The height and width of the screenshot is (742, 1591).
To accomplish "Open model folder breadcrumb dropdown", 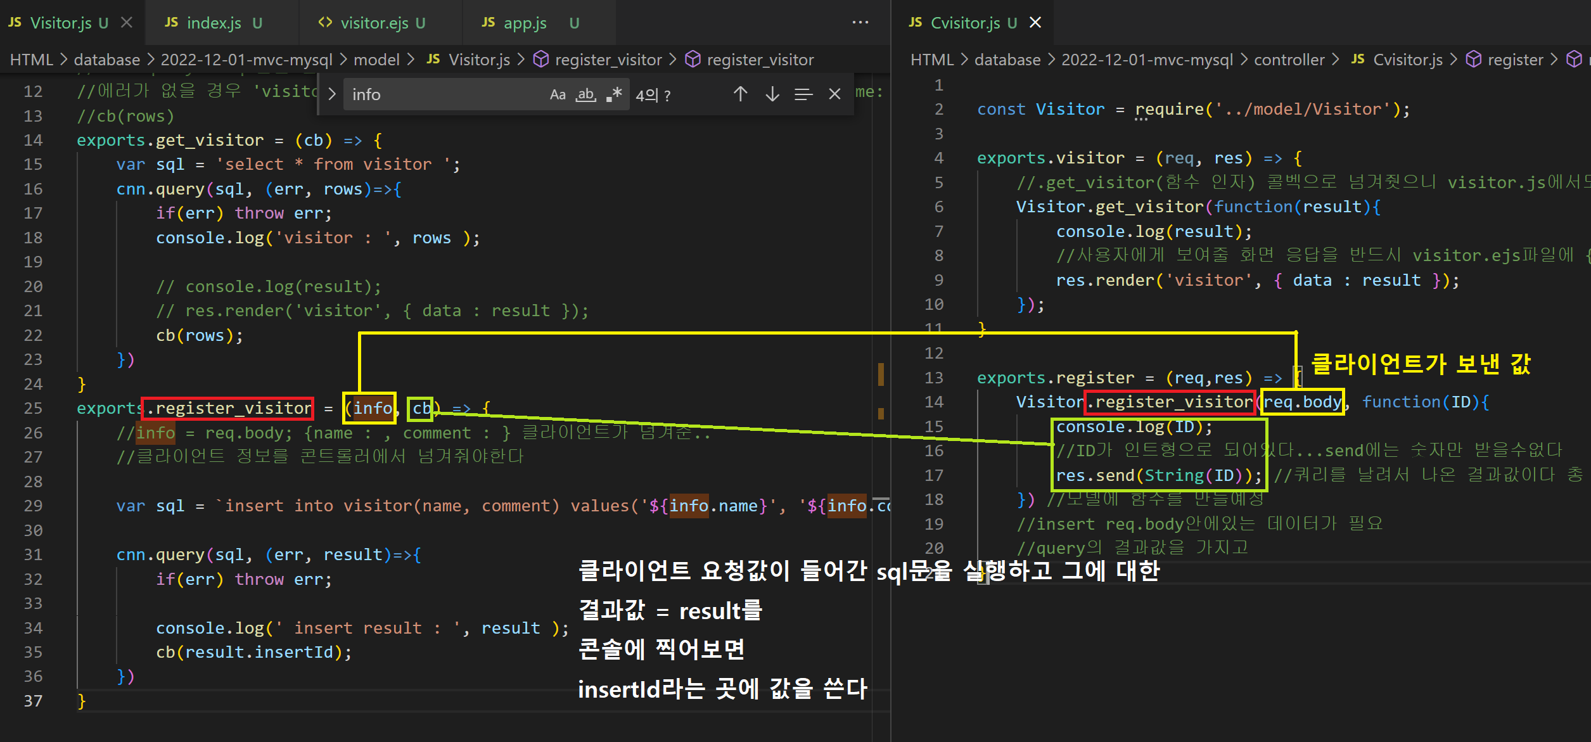I will (376, 60).
